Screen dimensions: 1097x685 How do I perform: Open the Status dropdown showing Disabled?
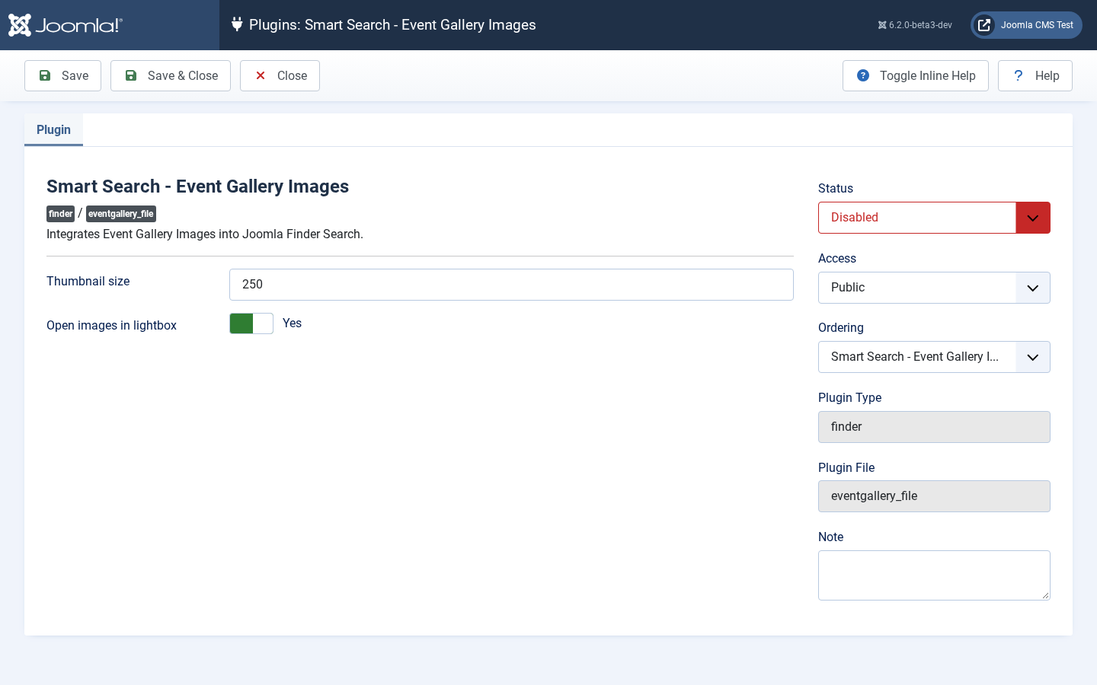pos(934,218)
